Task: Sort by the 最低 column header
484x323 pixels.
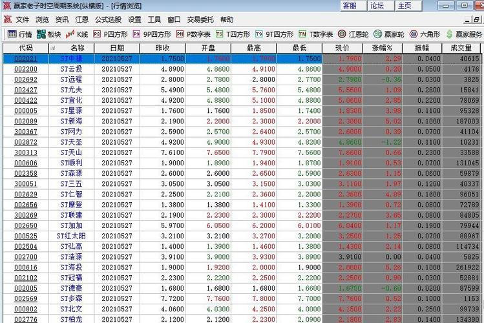Action: coord(299,48)
